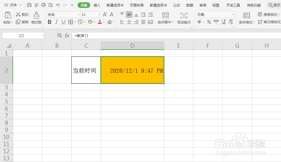Open Cell Style options
Image resolution: width=281 pixels, height=162 pixels.
click(269, 22)
